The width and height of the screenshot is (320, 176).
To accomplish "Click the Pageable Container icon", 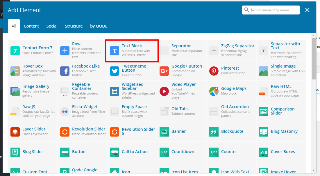I will pos(65,91).
